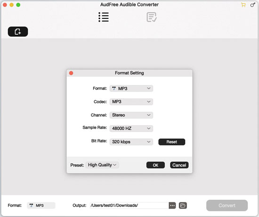Click the yellow minimize window button
The height and width of the screenshot is (217, 259).
12,5
